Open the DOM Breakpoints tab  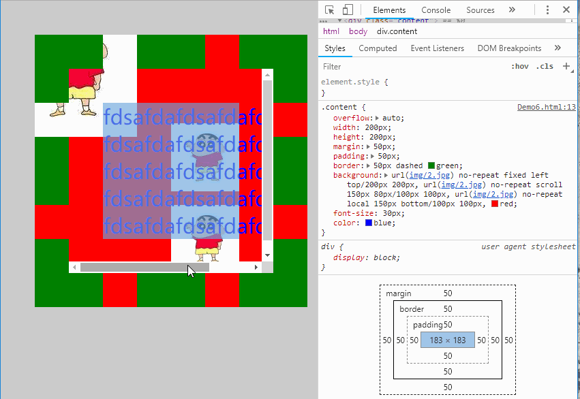click(509, 48)
